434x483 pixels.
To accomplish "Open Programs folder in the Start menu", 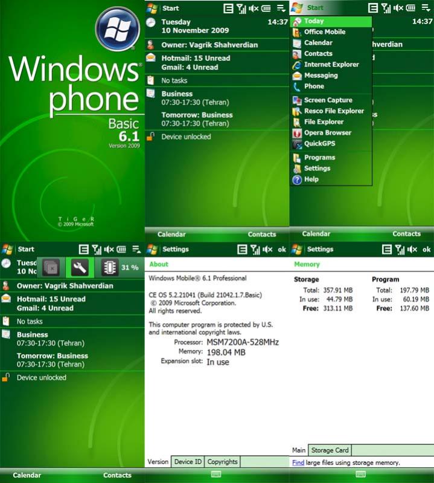I will click(x=331, y=157).
